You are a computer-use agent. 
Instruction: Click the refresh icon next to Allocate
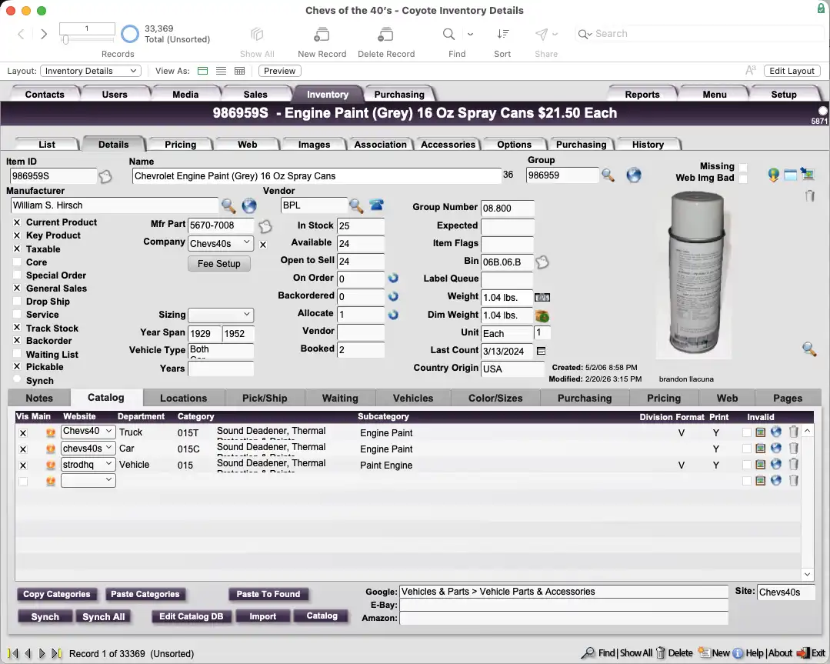pyautogui.click(x=393, y=315)
